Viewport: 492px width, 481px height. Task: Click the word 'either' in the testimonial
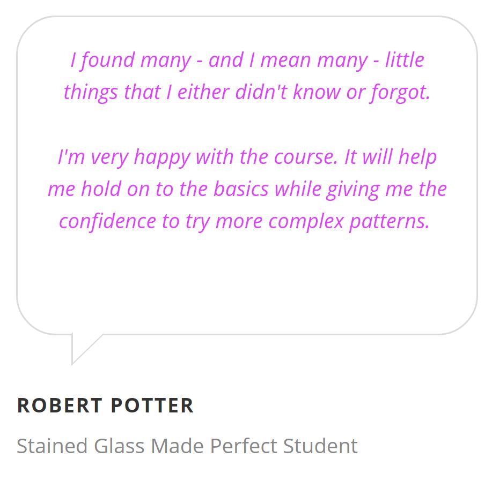point(204,92)
